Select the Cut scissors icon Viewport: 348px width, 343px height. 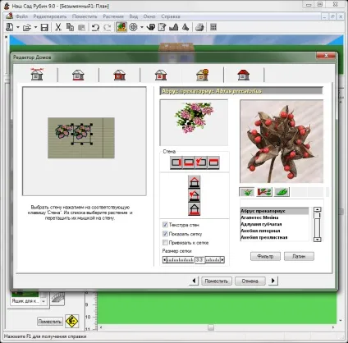[x=58, y=27]
